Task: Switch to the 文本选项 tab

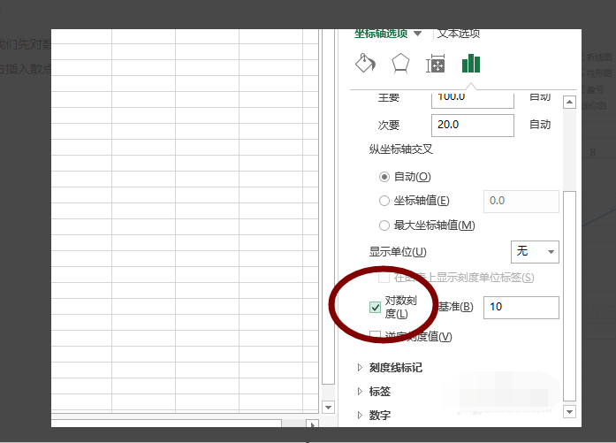Action: pyautogui.click(x=459, y=34)
